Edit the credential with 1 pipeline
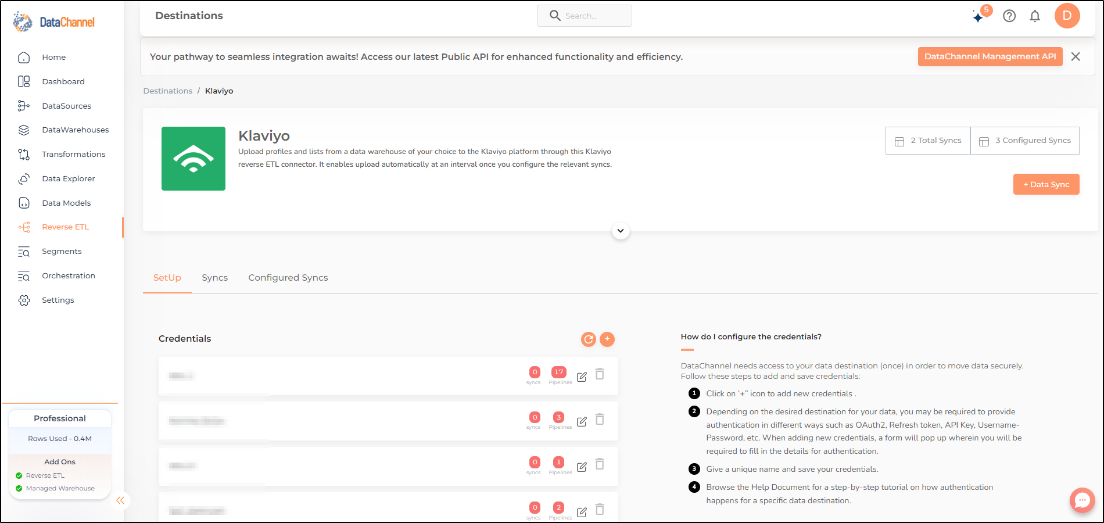1104x523 pixels. (582, 467)
